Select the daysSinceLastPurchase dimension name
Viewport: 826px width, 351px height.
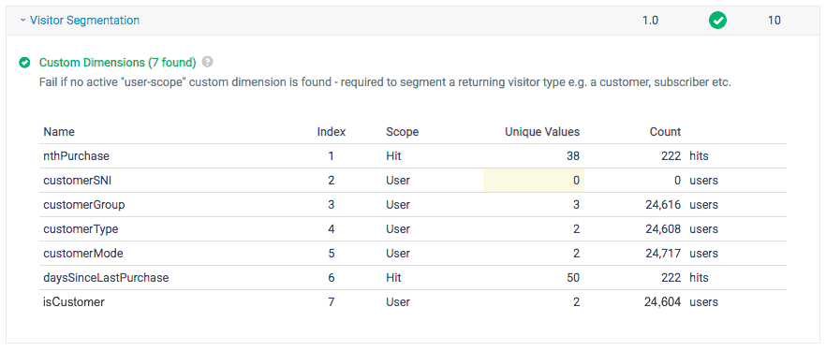click(106, 278)
